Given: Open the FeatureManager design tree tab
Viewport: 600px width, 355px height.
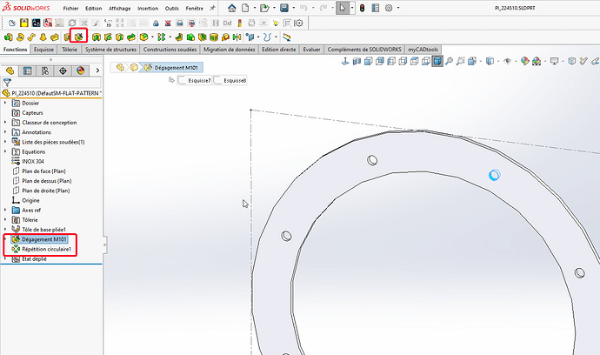Looking at the screenshot, I should coord(10,70).
